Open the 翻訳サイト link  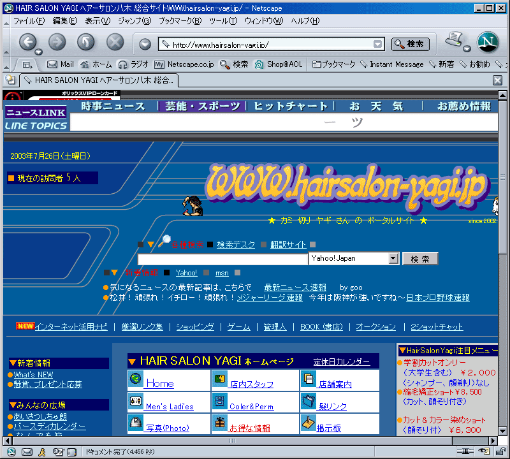click(x=288, y=245)
